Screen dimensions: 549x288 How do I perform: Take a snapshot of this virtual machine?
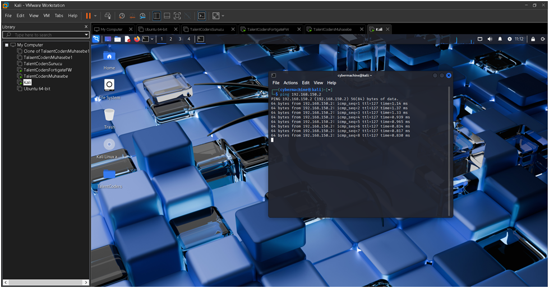pos(122,16)
